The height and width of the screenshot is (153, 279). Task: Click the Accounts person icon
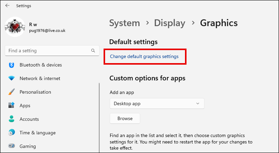point(11,119)
